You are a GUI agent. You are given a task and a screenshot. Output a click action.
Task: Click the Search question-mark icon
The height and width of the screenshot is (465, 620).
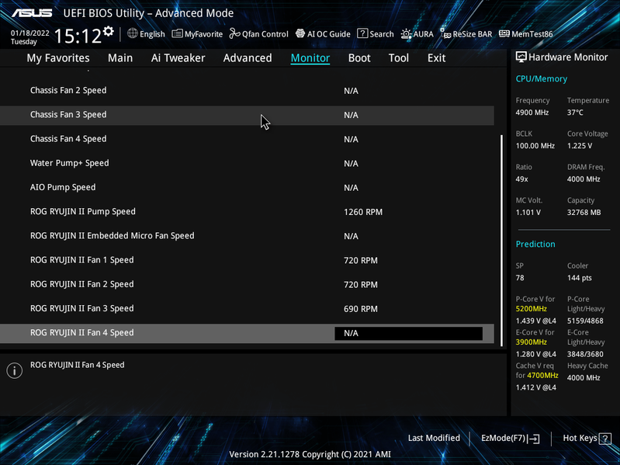tap(362, 33)
